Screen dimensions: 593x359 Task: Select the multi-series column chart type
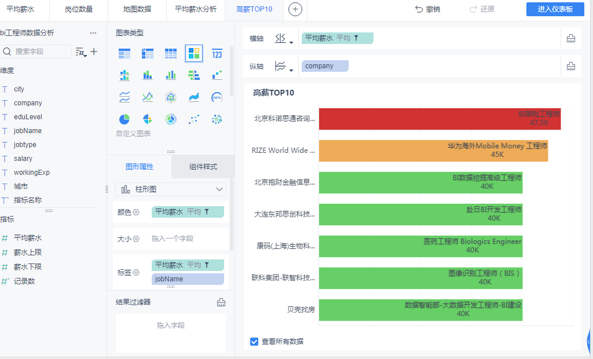(x=171, y=75)
